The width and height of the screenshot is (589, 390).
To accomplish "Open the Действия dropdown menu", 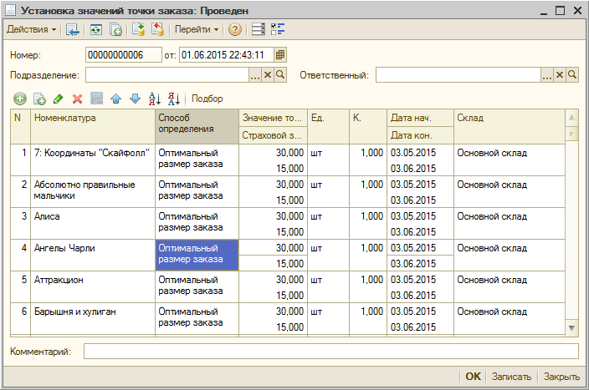I will coord(32,29).
